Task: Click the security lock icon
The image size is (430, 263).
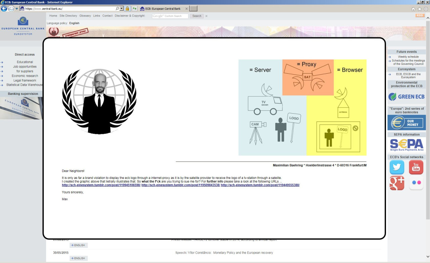Action: (128, 8)
